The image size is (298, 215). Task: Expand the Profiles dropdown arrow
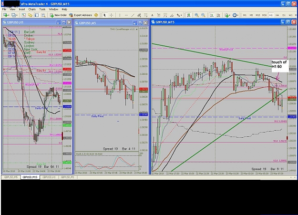[x=17, y=15]
